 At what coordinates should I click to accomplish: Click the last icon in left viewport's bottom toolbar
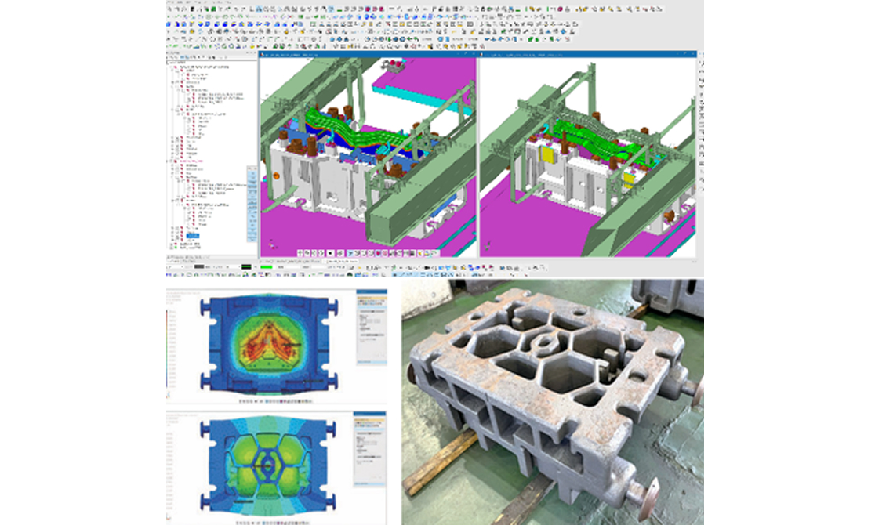coord(430,253)
